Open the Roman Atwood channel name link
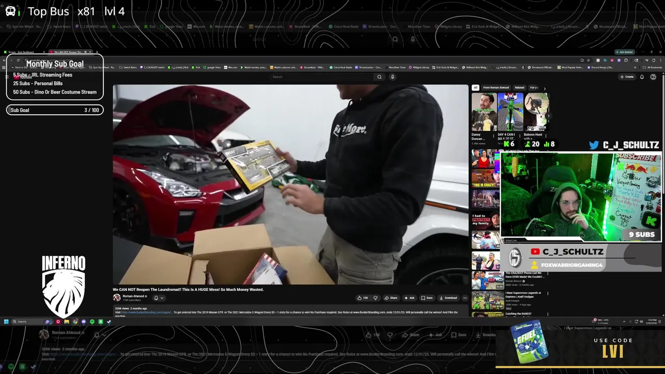The height and width of the screenshot is (374, 665). tap(134, 296)
